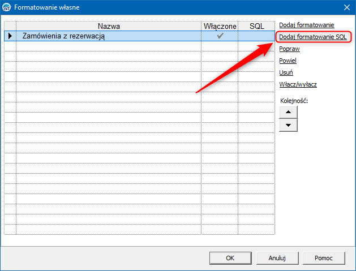Open help with Pomoc button
The width and height of the screenshot is (356, 271).
click(x=324, y=258)
